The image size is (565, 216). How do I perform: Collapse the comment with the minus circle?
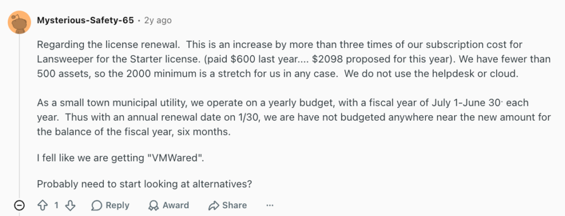tap(19, 206)
